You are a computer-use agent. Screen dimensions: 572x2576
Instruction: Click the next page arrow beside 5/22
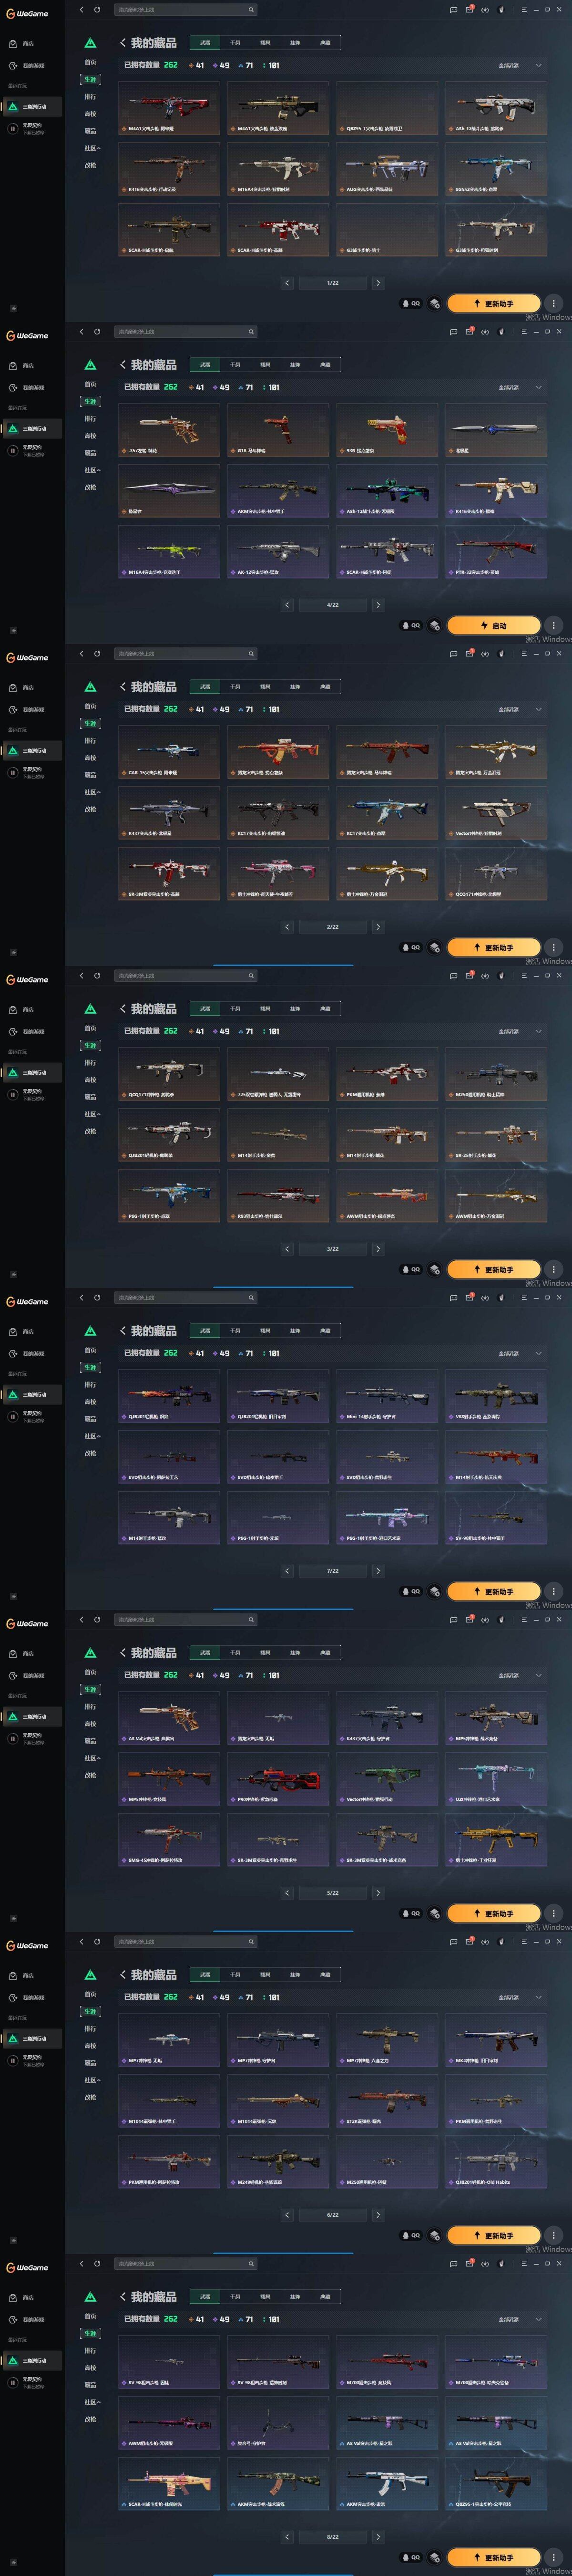[x=378, y=1893]
